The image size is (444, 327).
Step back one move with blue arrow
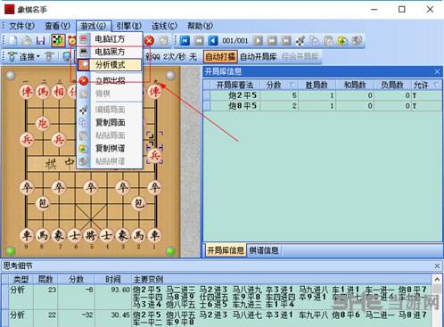tap(212, 40)
